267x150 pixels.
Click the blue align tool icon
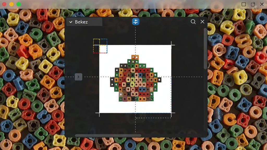(136, 22)
